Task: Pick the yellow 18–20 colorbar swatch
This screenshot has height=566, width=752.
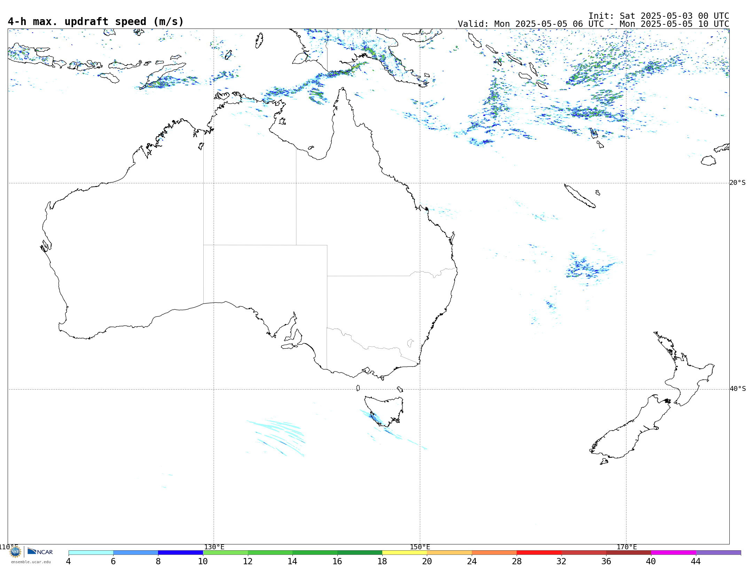Action: click(x=405, y=553)
